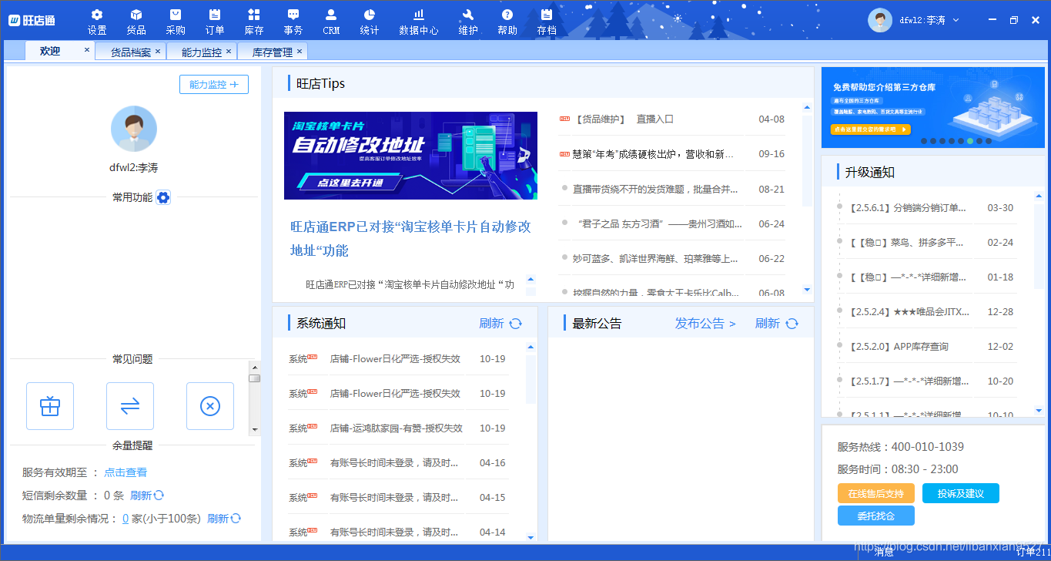Click down arrow of 旺店Tips list scrollbar
This screenshot has height=561, width=1051.
(807, 290)
